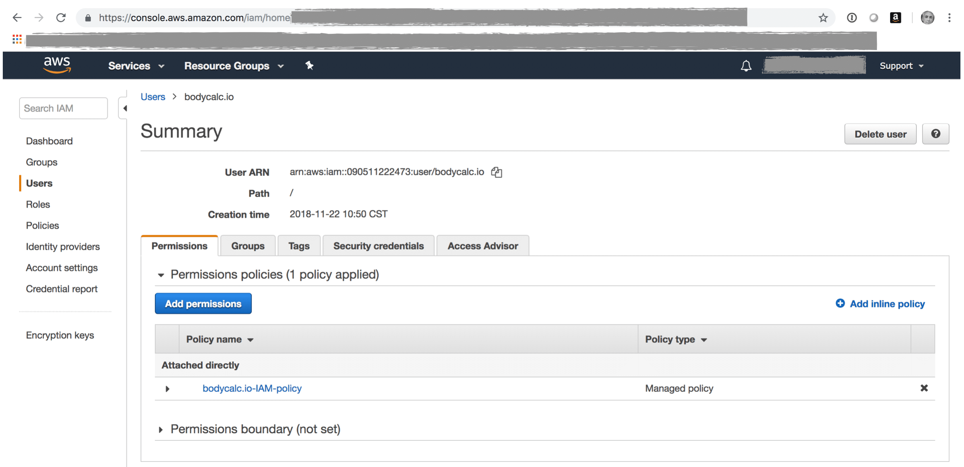Expand the Permissions boundary section

point(161,430)
